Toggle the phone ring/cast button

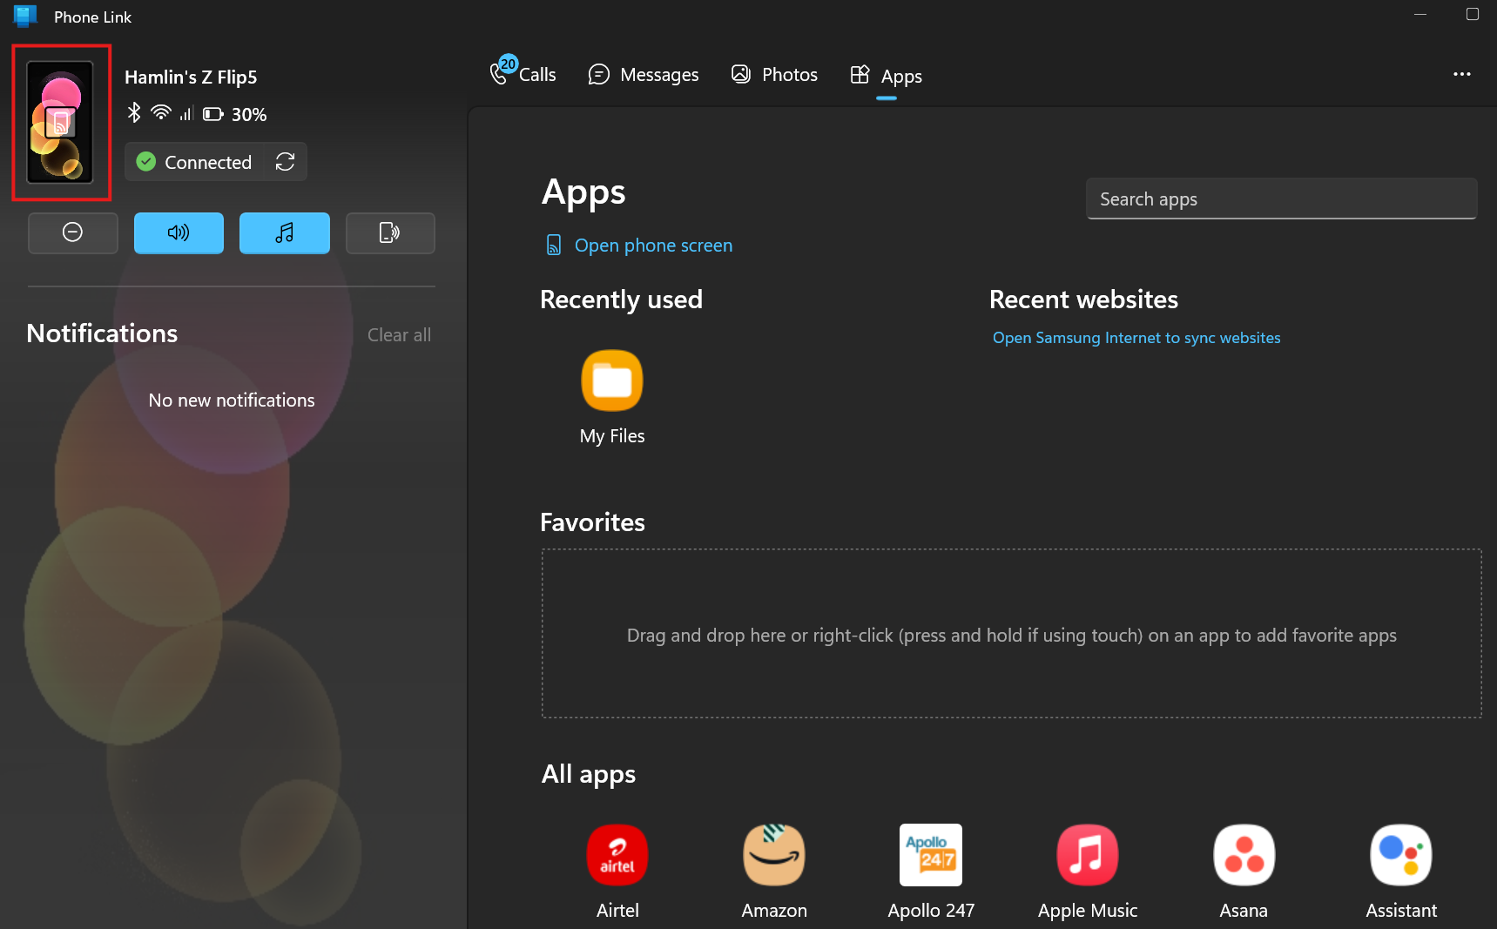390,232
